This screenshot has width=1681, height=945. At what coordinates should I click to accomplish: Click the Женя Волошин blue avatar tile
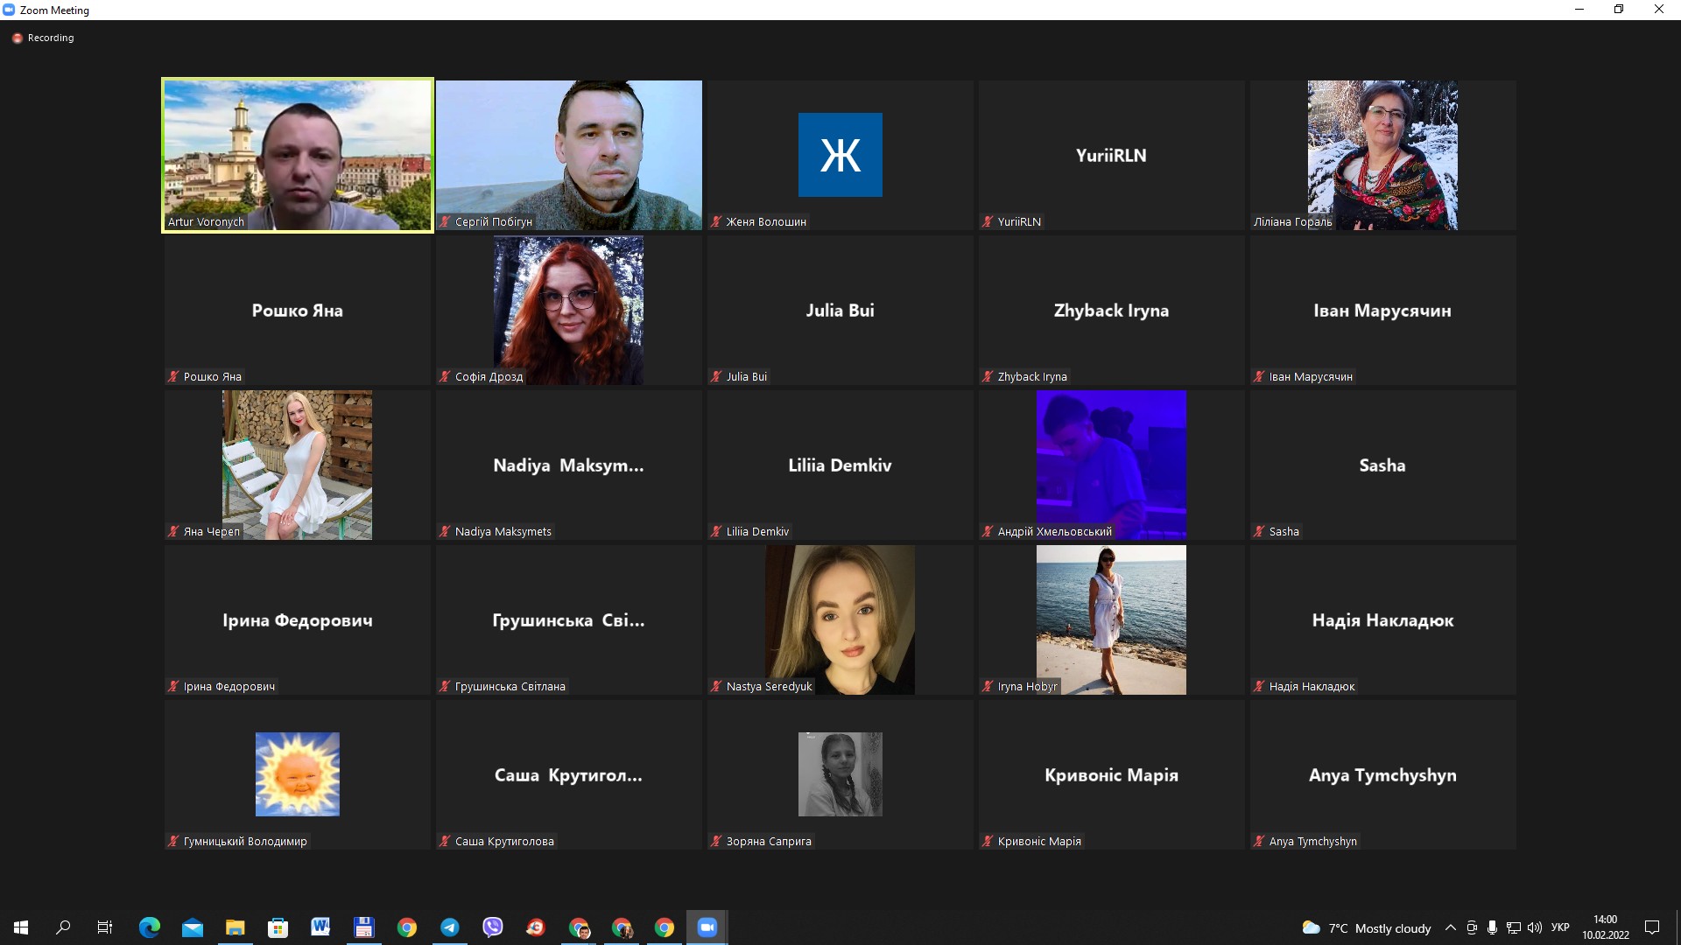840,155
